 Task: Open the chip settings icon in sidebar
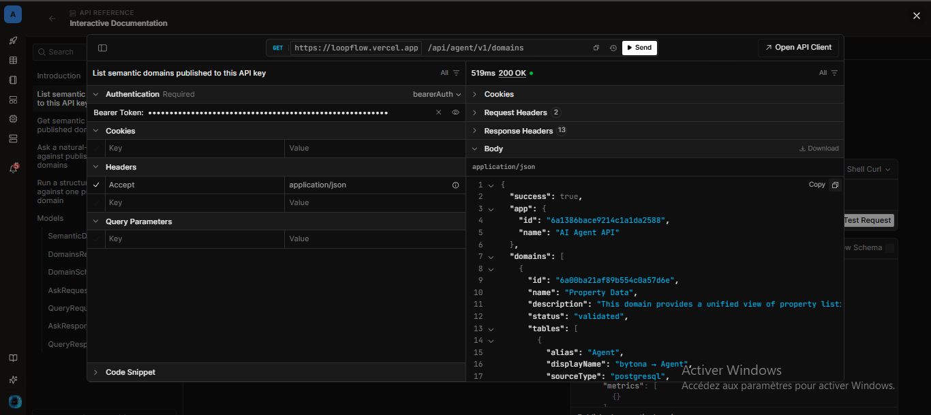coord(13,119)
